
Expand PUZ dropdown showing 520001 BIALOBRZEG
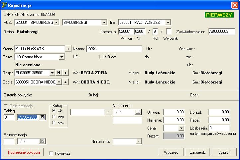[56, 23]
